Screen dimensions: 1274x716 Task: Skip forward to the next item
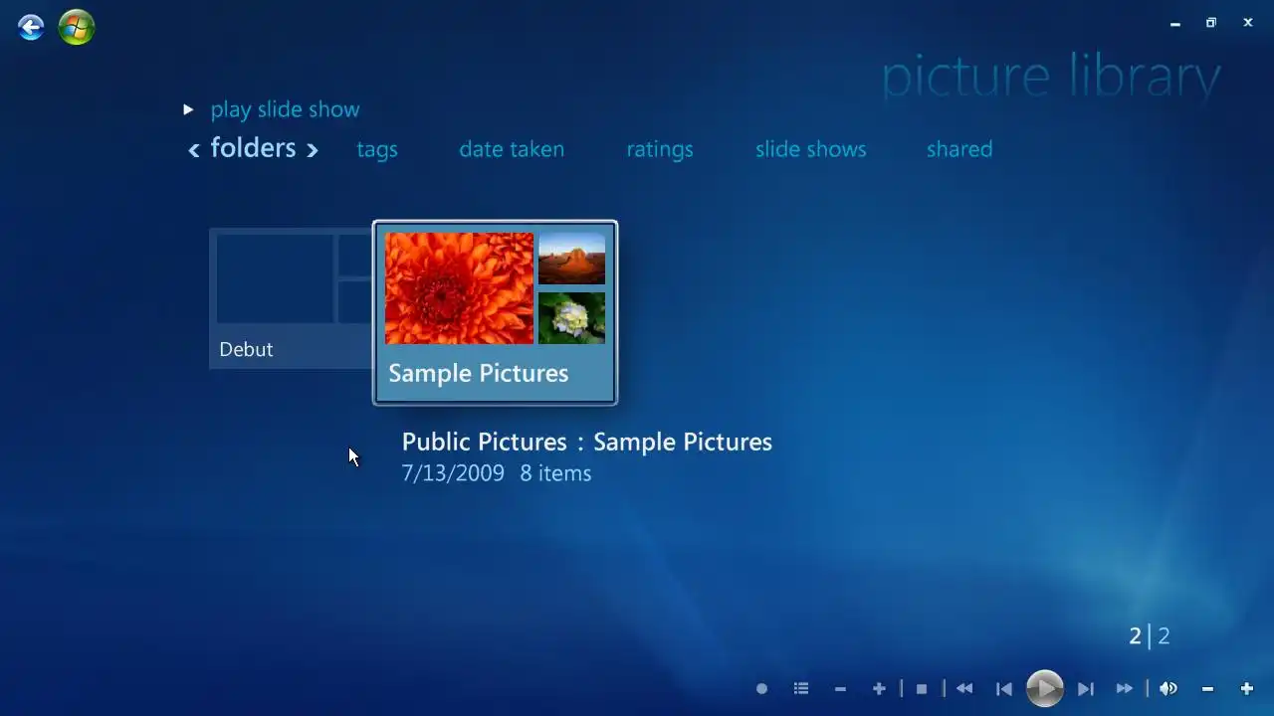point(1086,688)
